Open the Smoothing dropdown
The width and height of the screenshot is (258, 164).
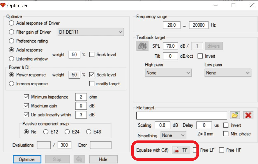point(173,135)
